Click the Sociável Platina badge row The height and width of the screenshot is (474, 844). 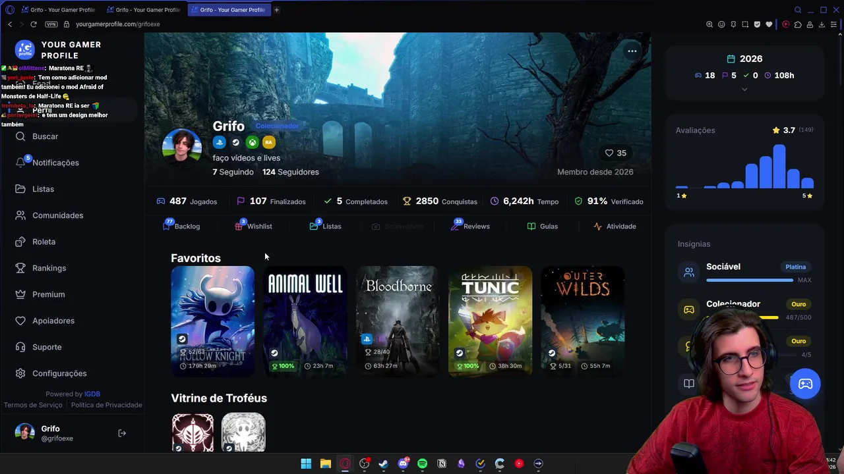(x=745, y=273)
